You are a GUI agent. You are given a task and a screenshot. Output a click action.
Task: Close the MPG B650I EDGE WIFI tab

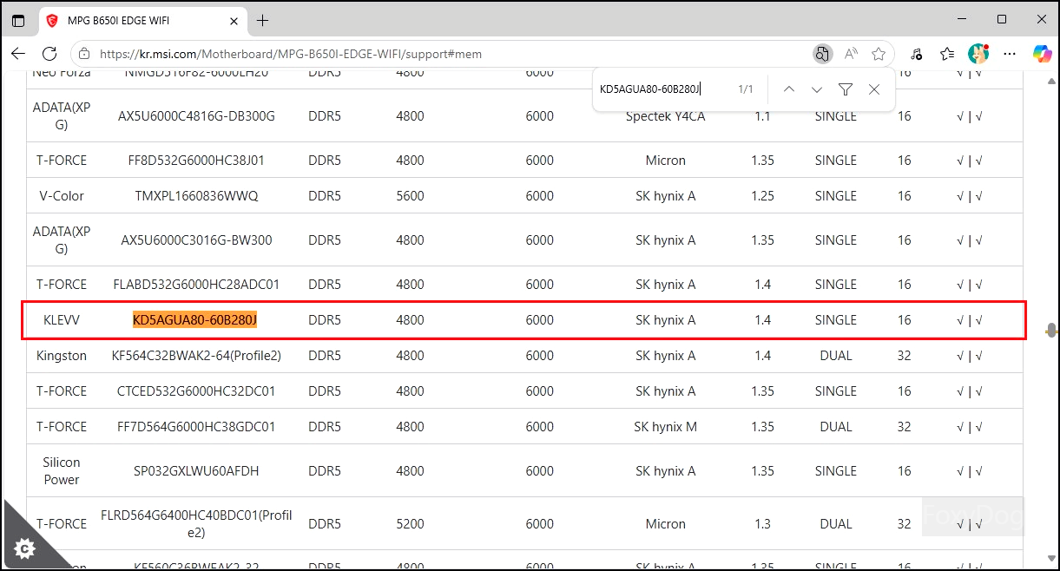pos(233,20)
